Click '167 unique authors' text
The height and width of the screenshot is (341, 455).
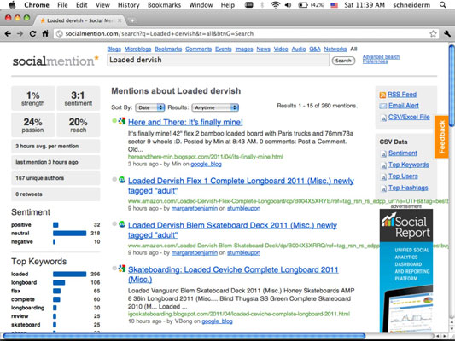point(40,178)
